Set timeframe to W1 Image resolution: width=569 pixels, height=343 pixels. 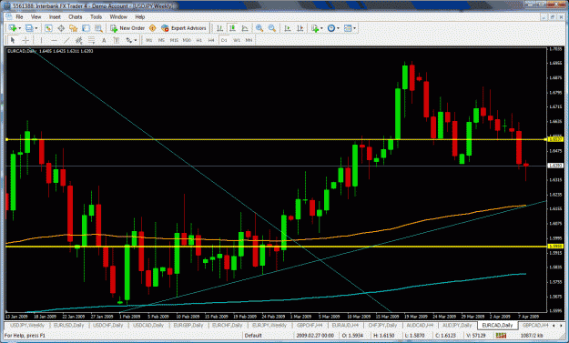pos(237,40)
